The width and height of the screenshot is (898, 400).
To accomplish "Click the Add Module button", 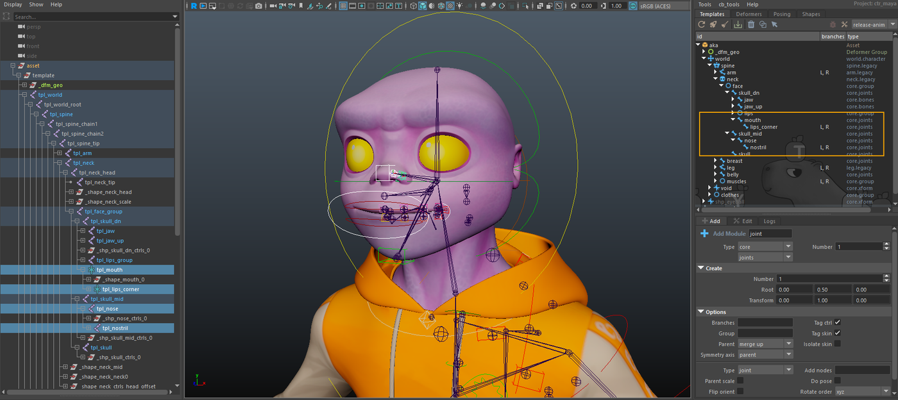I will (x=723, y=233).
